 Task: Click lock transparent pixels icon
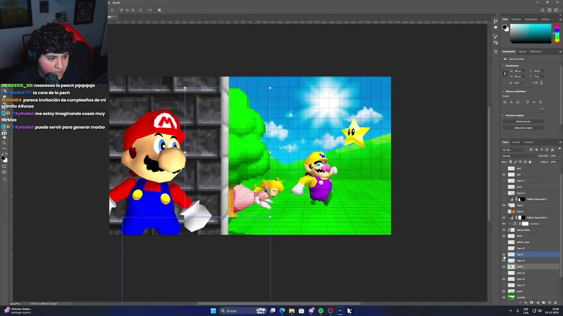[511, 162]
